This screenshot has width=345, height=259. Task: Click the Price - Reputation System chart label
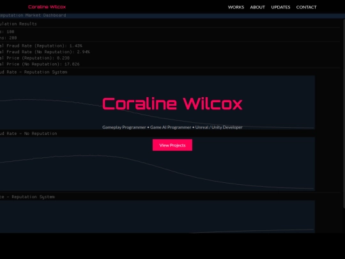click(27, 197)
